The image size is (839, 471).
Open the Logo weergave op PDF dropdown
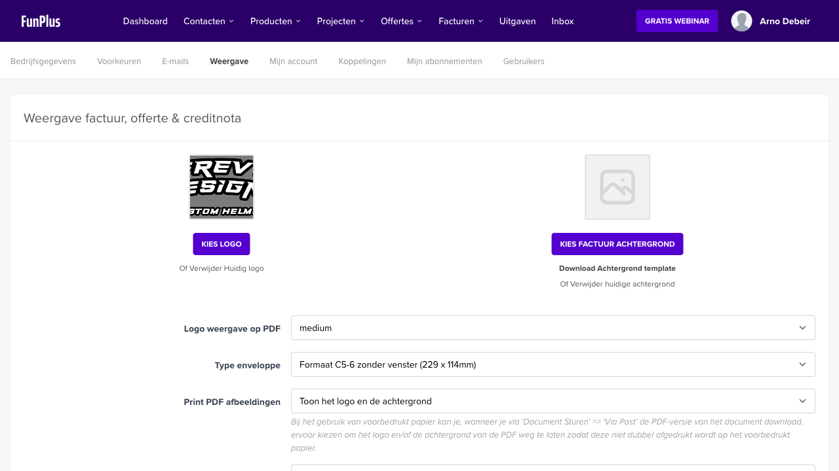tap(553, 327)
